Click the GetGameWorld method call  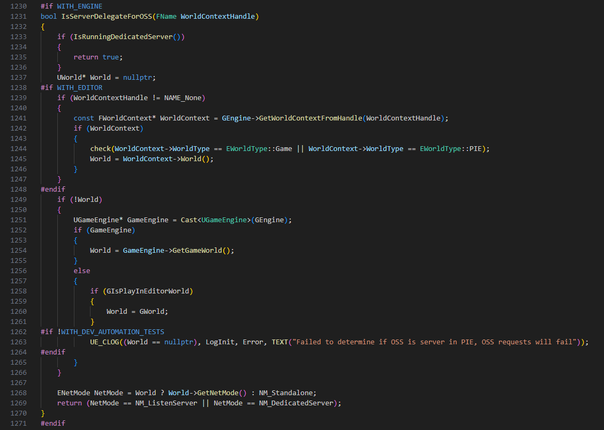point(197,251)
